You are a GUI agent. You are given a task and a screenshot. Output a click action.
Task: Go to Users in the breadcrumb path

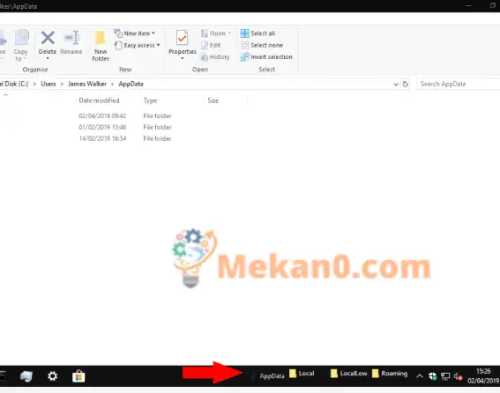click(x=49, y=84)
